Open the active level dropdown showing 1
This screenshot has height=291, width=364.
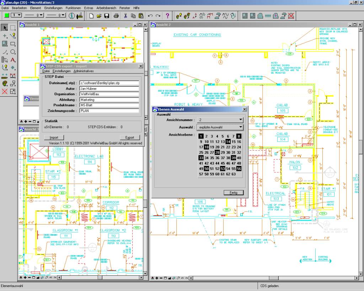click(x=19, y=15)
